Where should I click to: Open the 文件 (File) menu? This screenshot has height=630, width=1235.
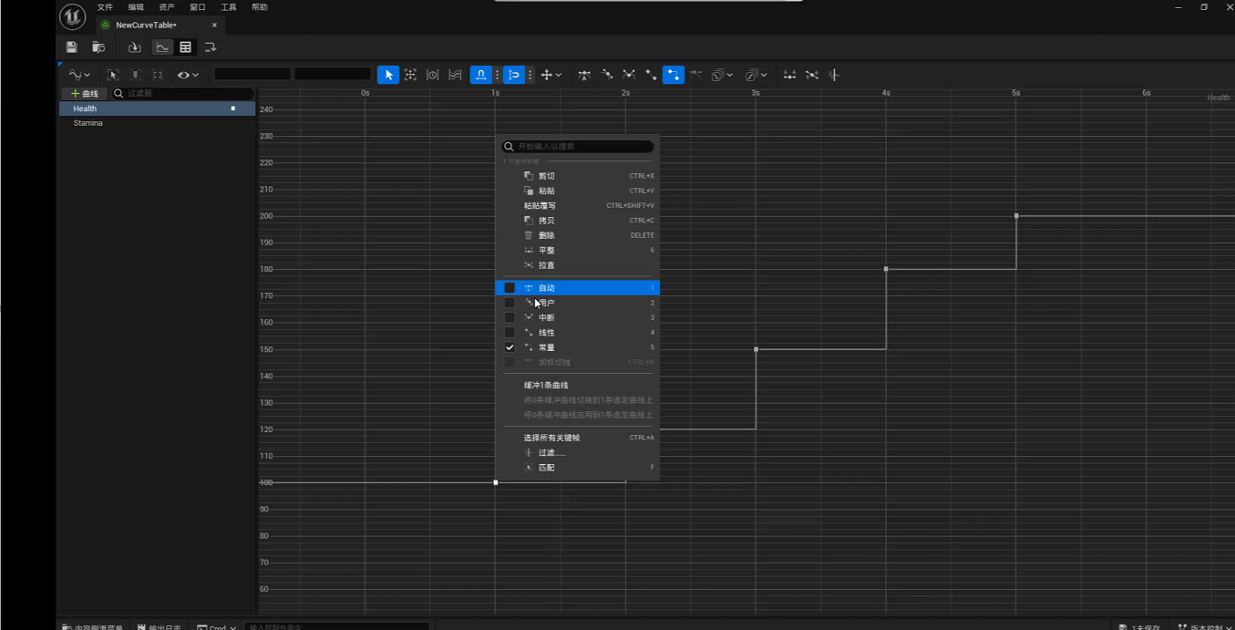106,7
